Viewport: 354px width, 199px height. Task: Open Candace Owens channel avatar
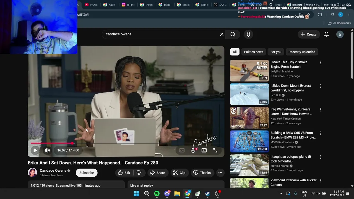33,173
